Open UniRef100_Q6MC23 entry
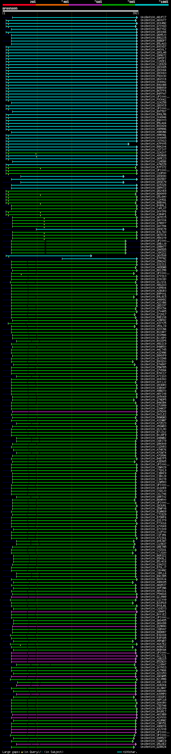The image size is (171, 754). [153, 158]
